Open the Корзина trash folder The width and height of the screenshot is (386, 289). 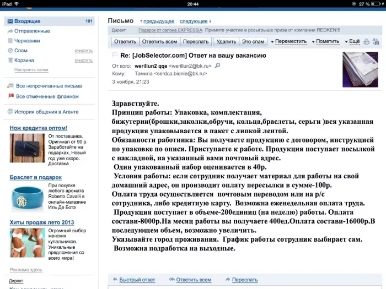24,61
